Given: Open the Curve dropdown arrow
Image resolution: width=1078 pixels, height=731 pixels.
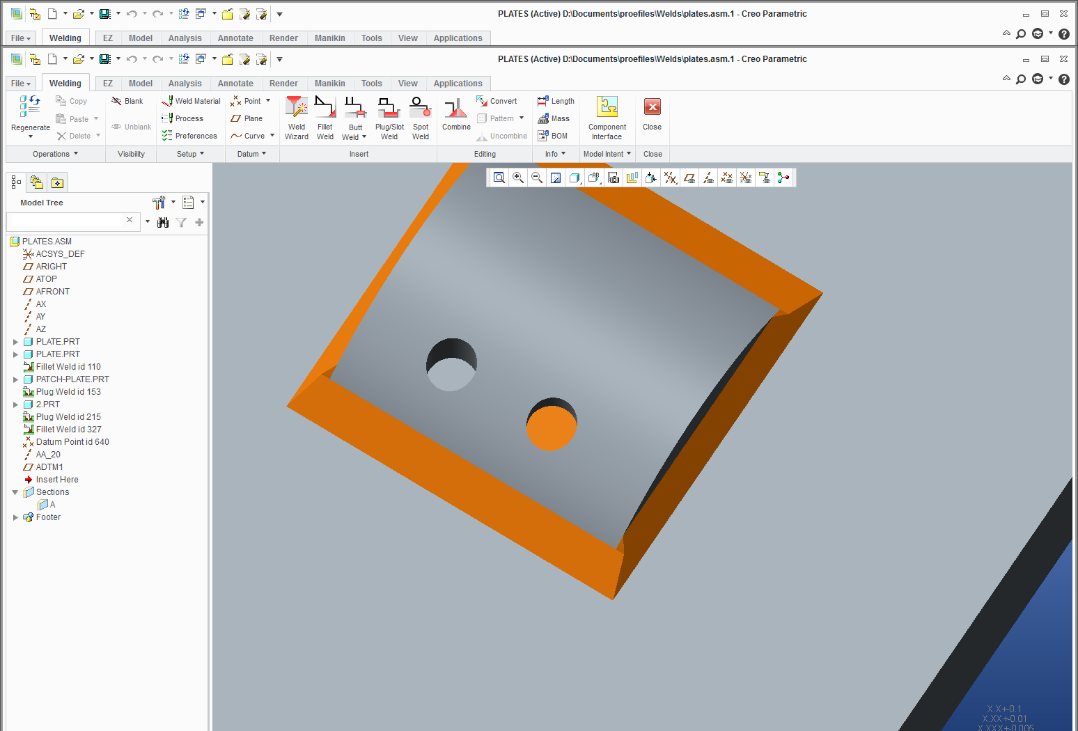Looking at the screenshot, I should click(272, 136).
